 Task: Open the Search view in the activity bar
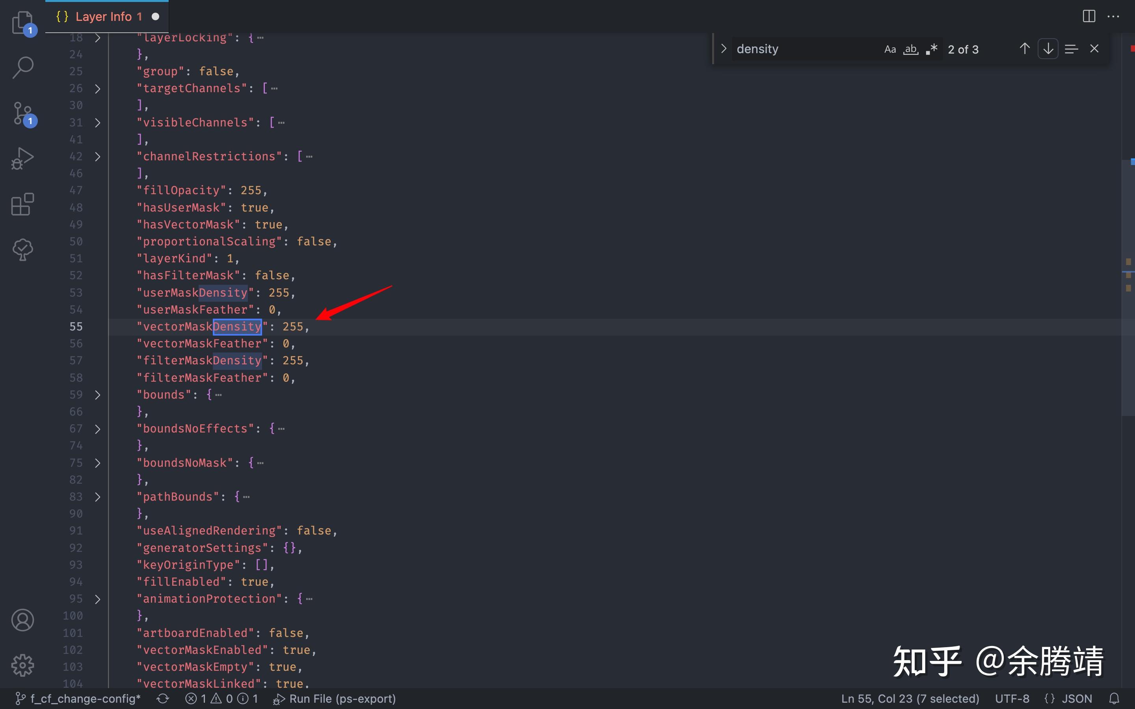[x=22, y=67]
